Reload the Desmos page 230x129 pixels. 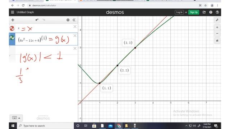tap(23, 5)
